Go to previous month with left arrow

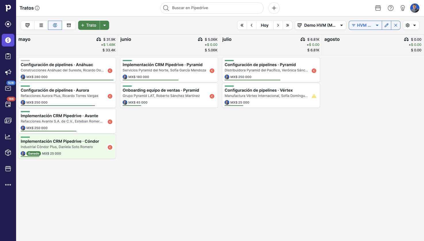click(252, 25)
